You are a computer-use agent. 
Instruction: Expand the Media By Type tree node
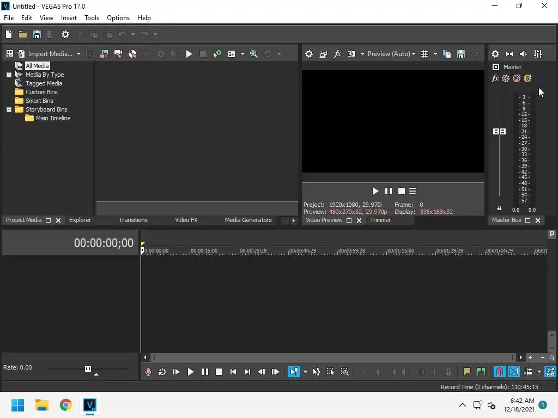click(9, 75)
